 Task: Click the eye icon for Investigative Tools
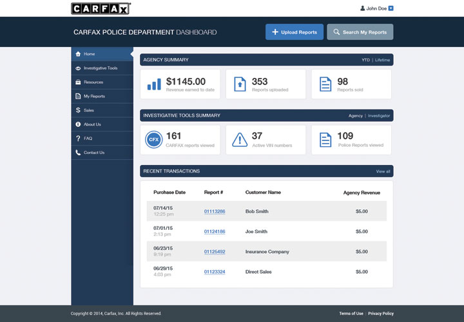coord(78,68)
